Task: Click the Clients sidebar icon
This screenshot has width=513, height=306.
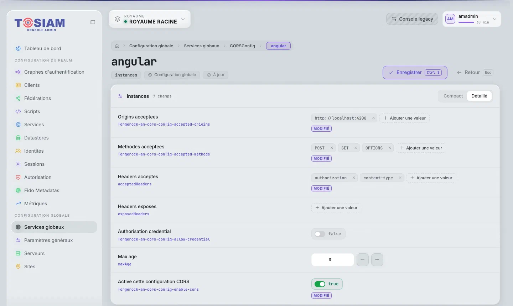Action: (x=18, y=85)
